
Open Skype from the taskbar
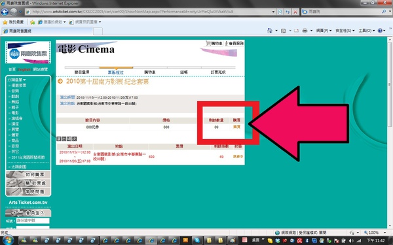[197, 240]
